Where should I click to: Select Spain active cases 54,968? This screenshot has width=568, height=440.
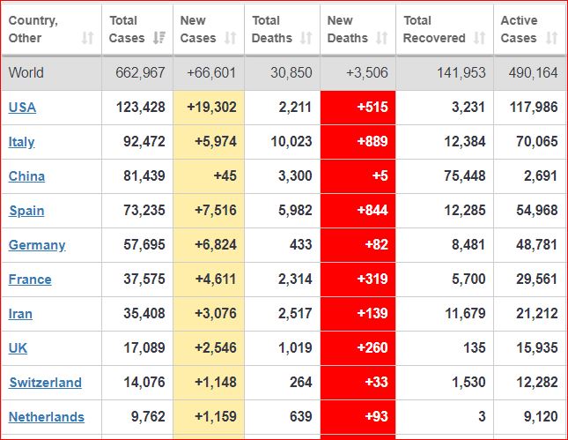(x=537, y=211)
